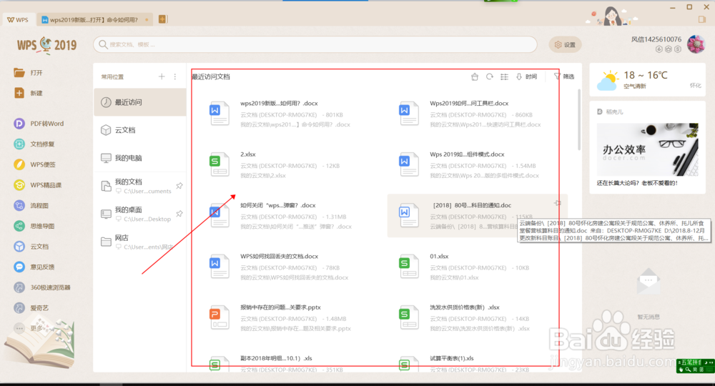This screenshot has width=715, height=386.
Task: Switch to wps2019新版 document tab
Action: [x=94, y=19]
